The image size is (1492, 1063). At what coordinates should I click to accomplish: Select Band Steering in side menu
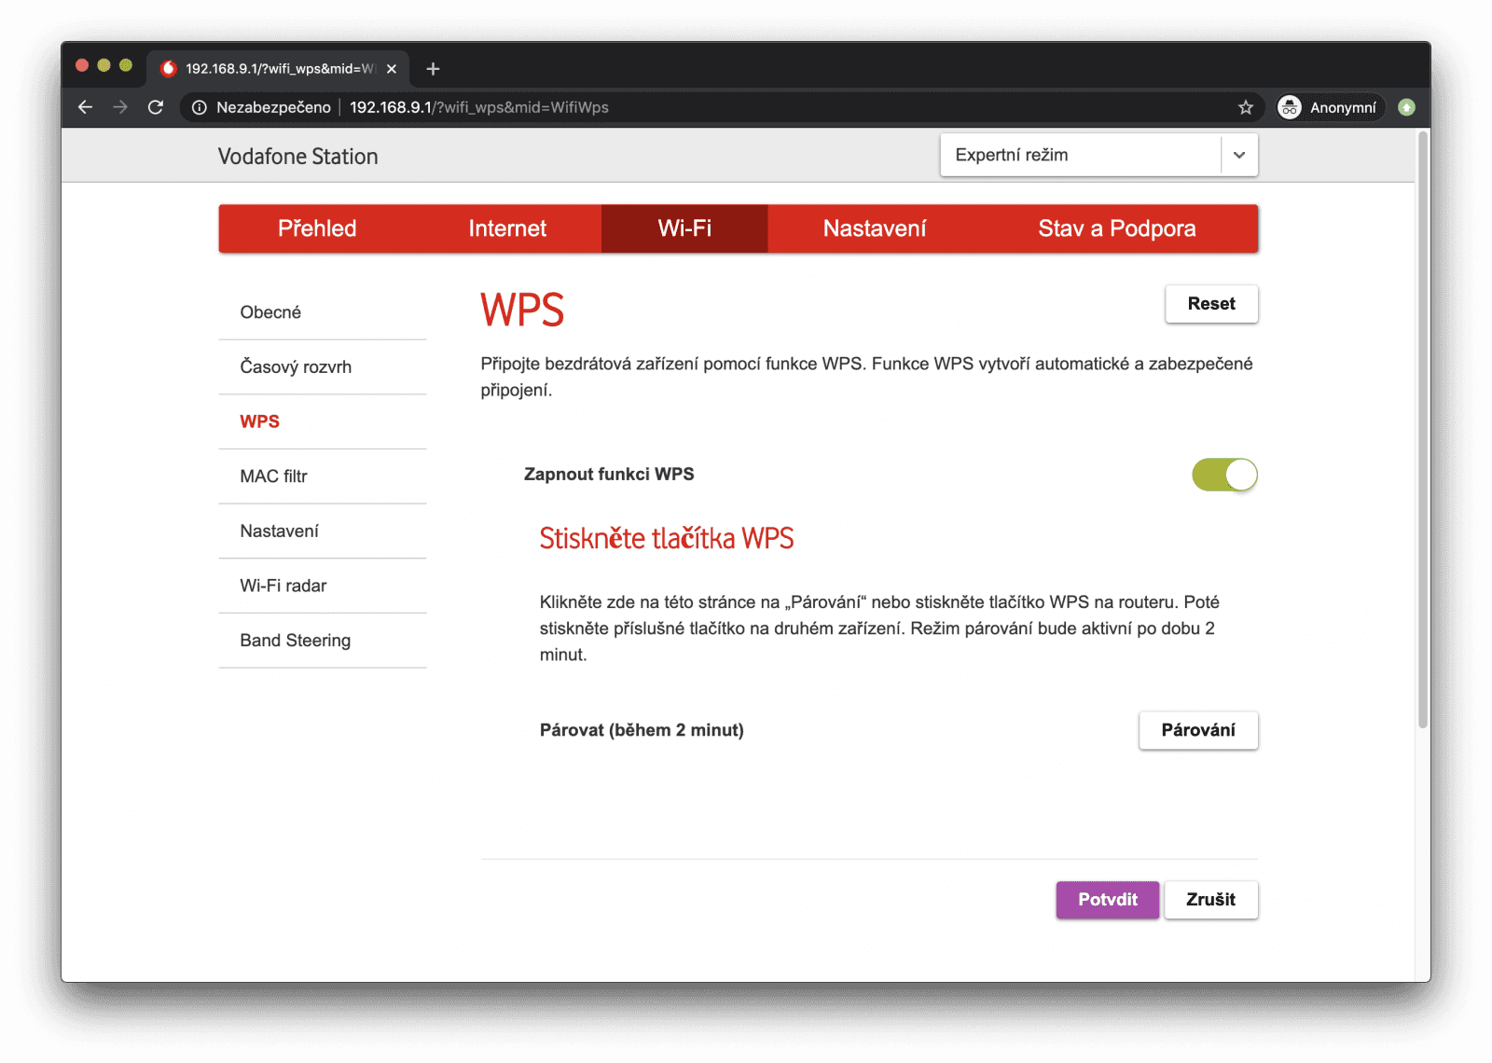tap(295, 641)
